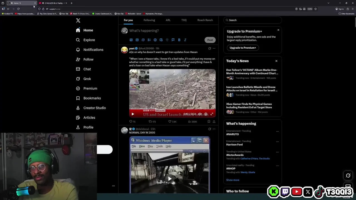Viewport: 356px width, 200px height.
Task: Go to Profile page
Action: pyautogui.click(x=85, y=127)
